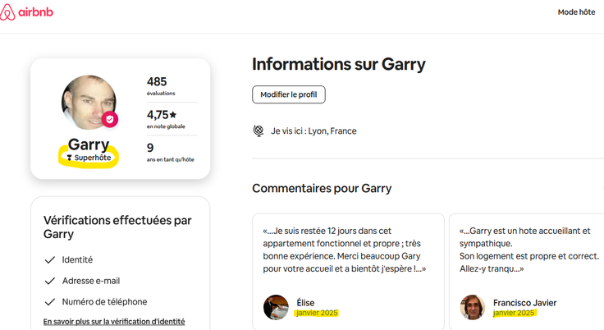604x330 pixels.
Task: Click the Commentaires pour Garry heading
Action: point(322,188)
